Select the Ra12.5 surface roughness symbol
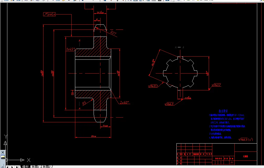The height and width of the screenshot is (168, 264). point(153,86)
